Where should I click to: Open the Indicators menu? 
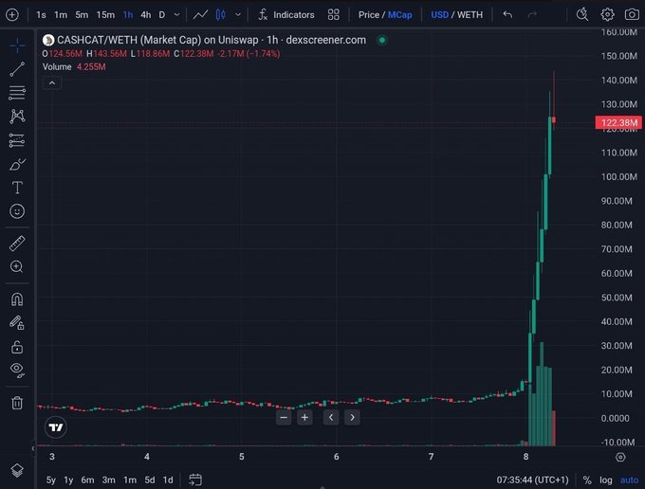click(286, 15)
